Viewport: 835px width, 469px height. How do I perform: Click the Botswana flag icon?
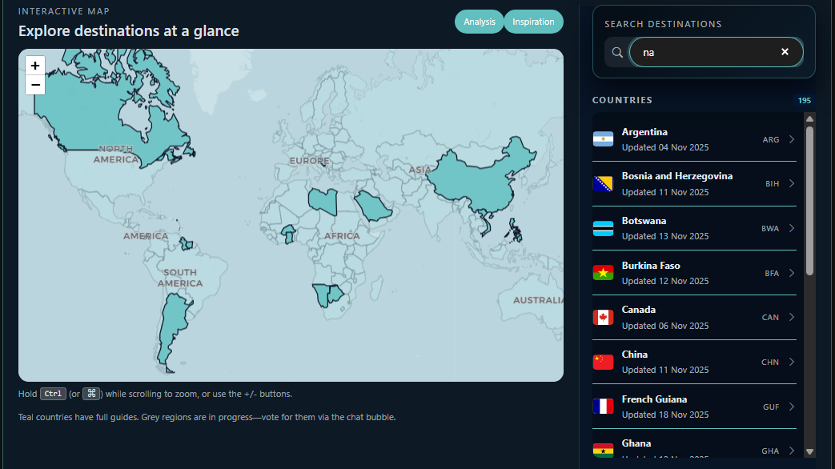[604, 228]
